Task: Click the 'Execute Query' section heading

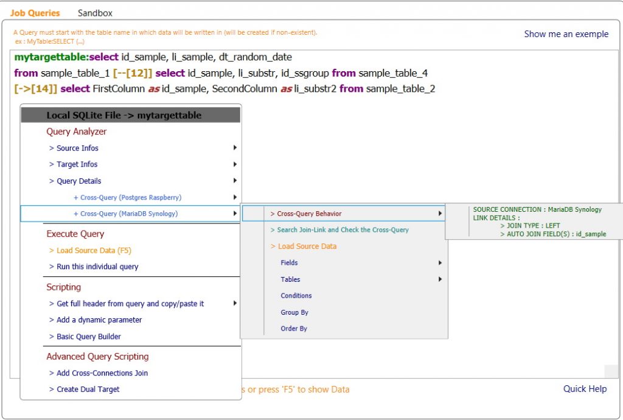Action: [75, 234]
